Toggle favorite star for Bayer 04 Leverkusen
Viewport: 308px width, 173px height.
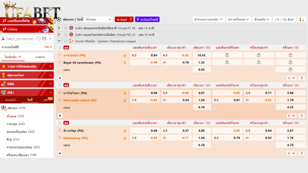60,62
